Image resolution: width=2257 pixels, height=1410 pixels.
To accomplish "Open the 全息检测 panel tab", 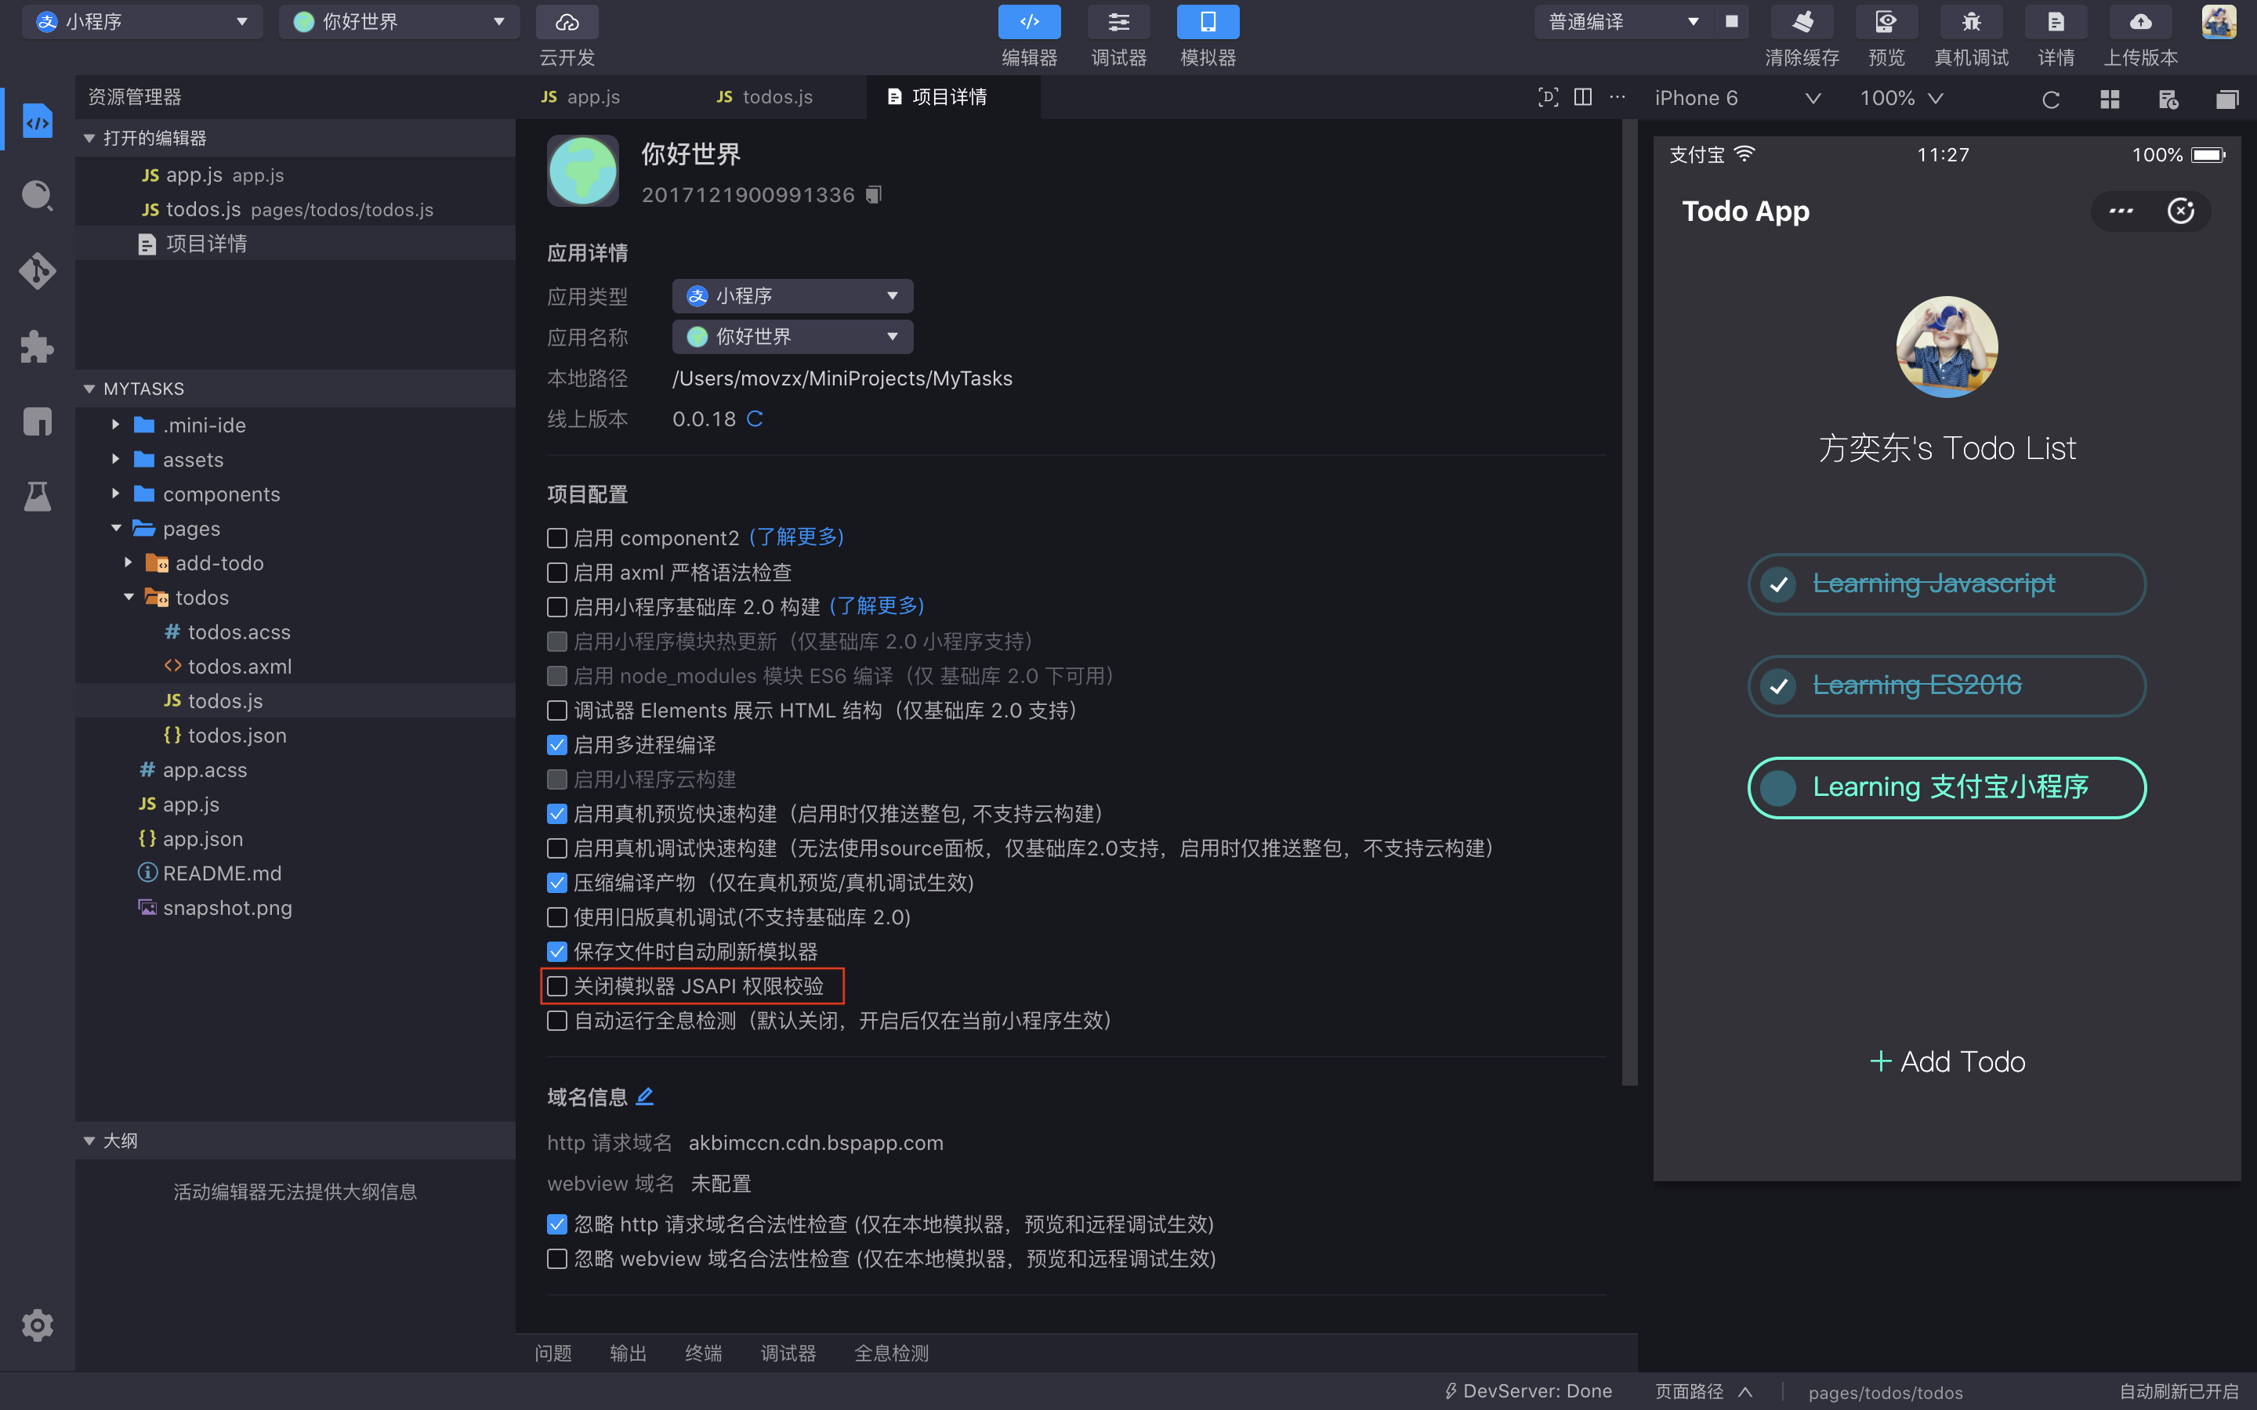I will point(892,1353).
